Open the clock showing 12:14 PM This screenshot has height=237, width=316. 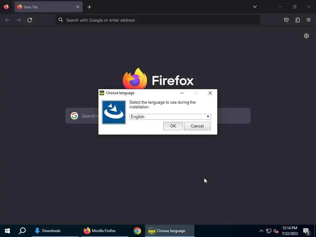[x=289, y=231]
